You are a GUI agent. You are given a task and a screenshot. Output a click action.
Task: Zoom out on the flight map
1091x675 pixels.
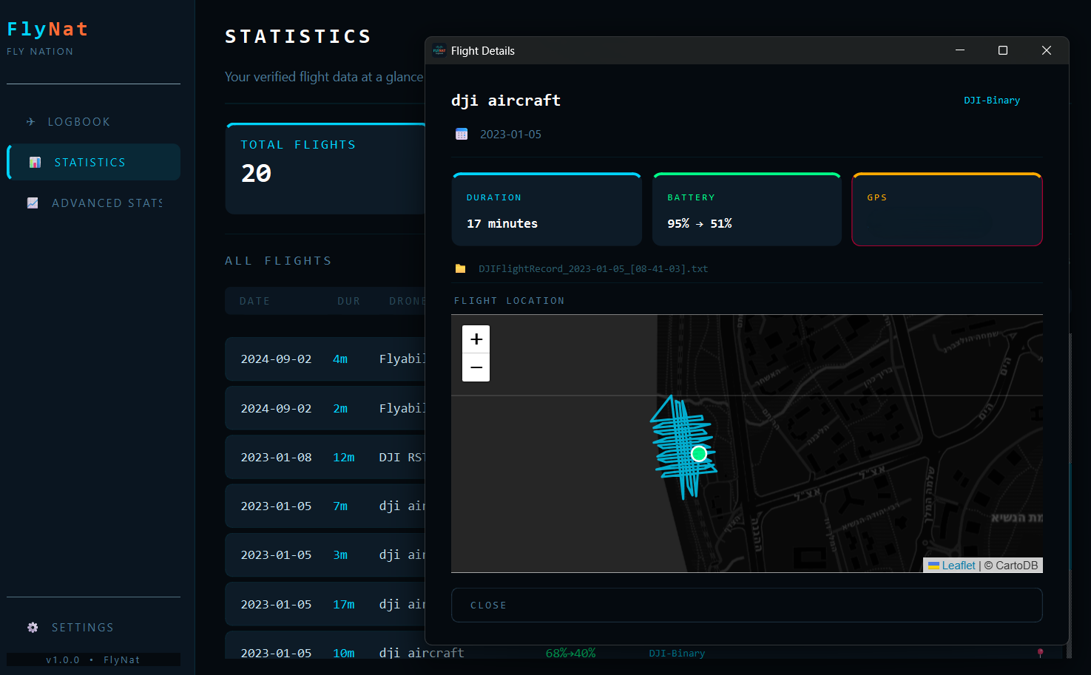pyautogui.click(x=476, y=367)
